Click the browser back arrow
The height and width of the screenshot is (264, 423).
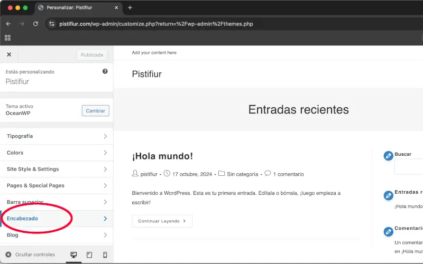pos(8,24)
